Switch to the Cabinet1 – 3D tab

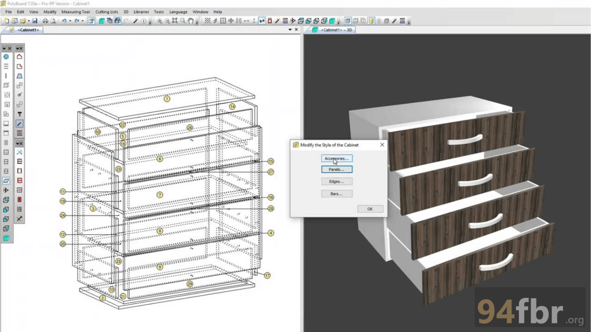332,30
